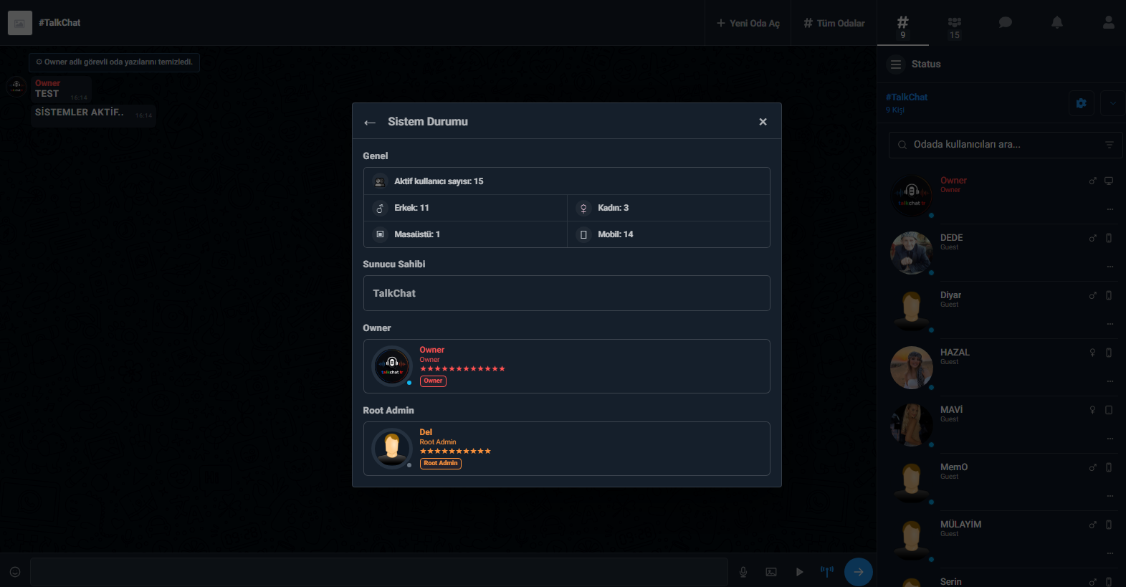Open more options for Diyar

pyautogui.click(x=1110, y=324)
